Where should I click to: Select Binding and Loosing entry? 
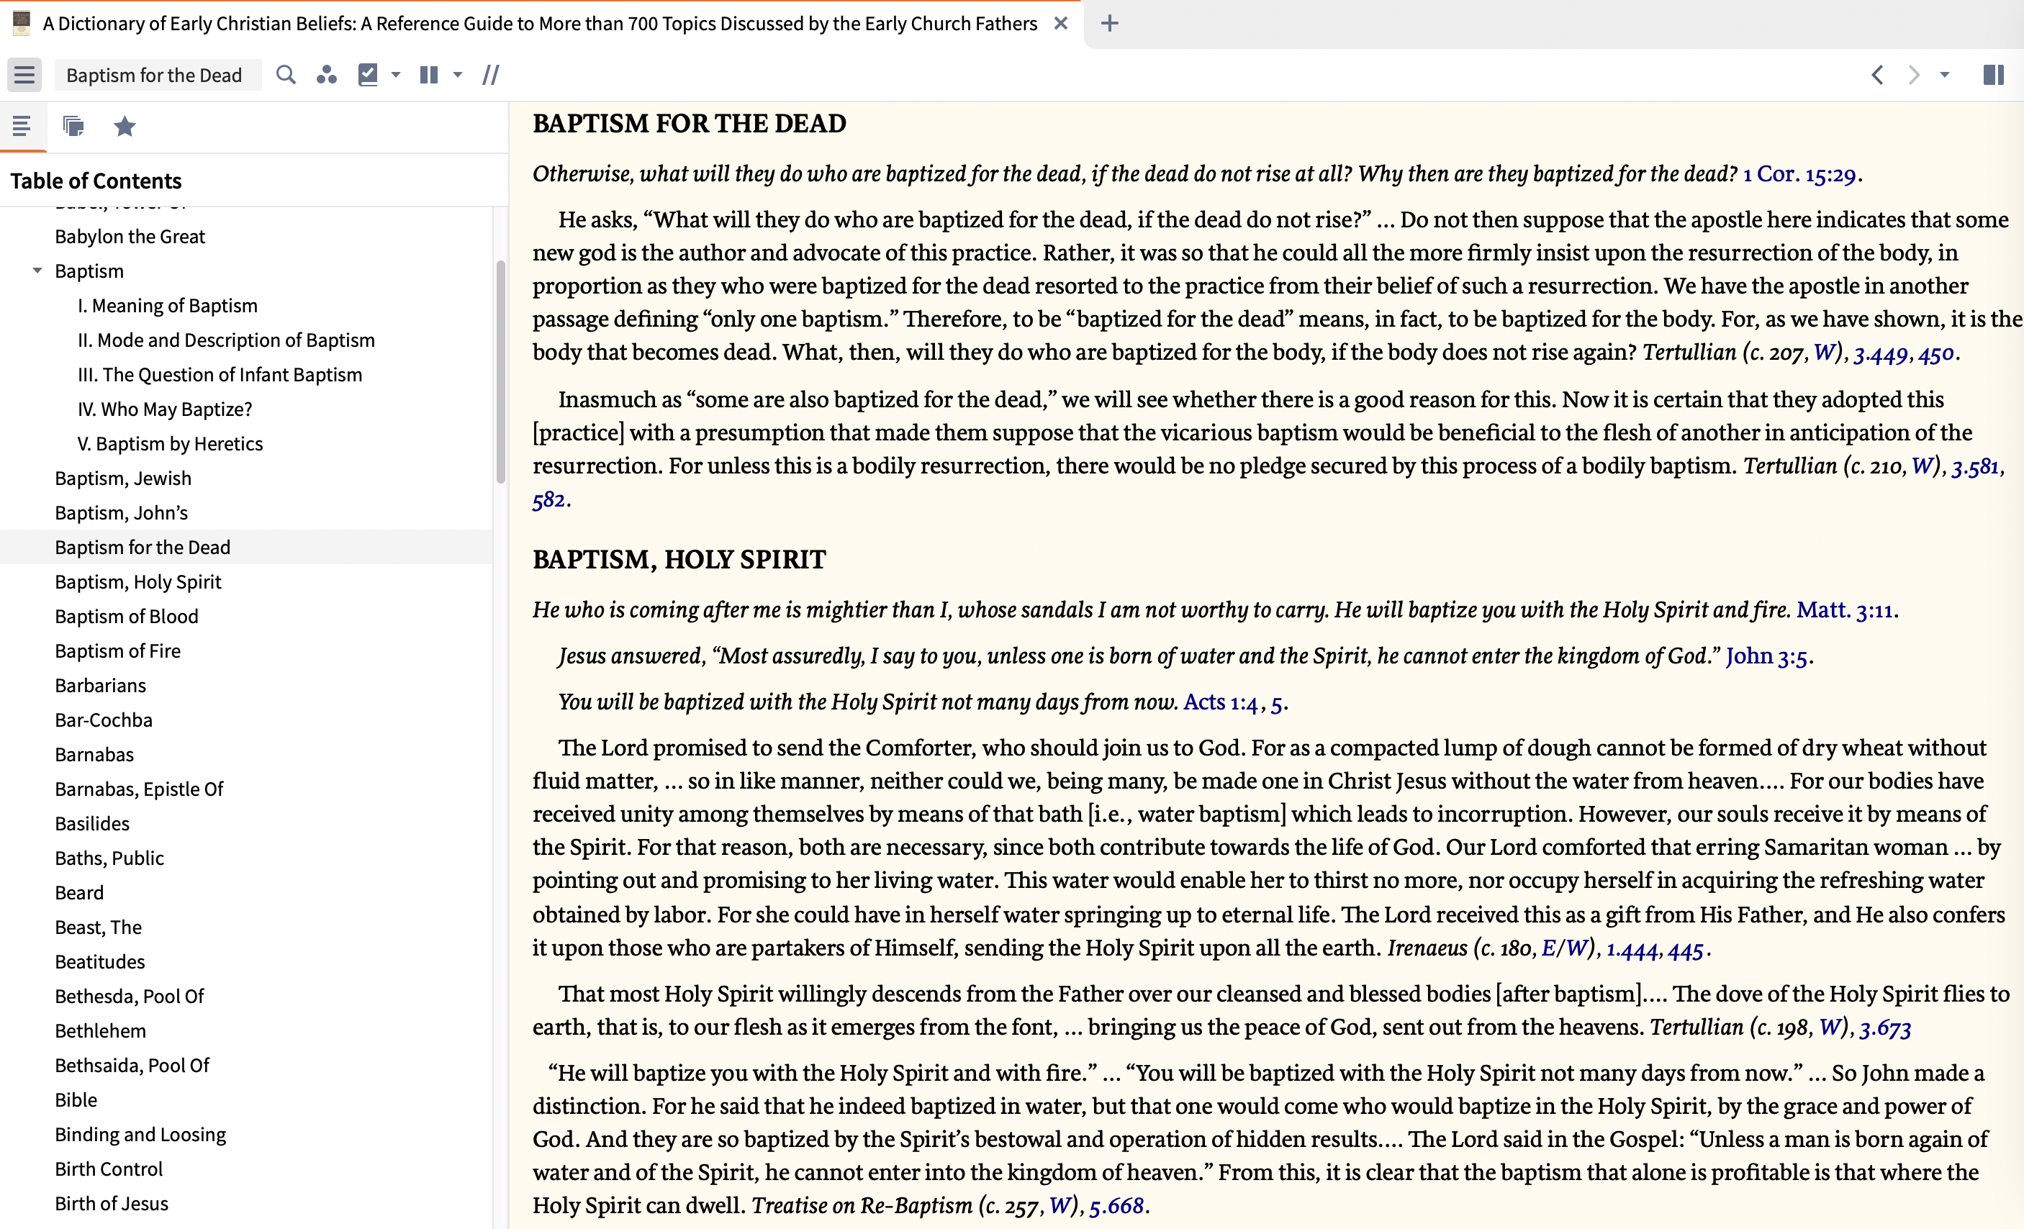click(x=140, y=1134)
